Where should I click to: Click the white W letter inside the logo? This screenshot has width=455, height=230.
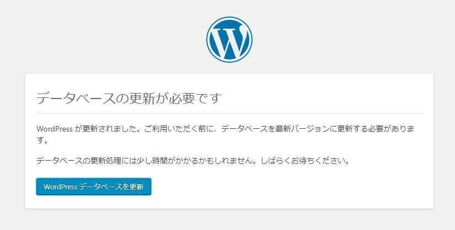(229, 41)
